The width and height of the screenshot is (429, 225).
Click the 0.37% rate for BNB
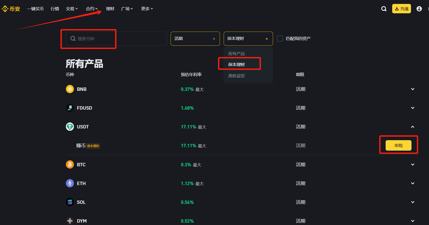[x=187, y=89]
